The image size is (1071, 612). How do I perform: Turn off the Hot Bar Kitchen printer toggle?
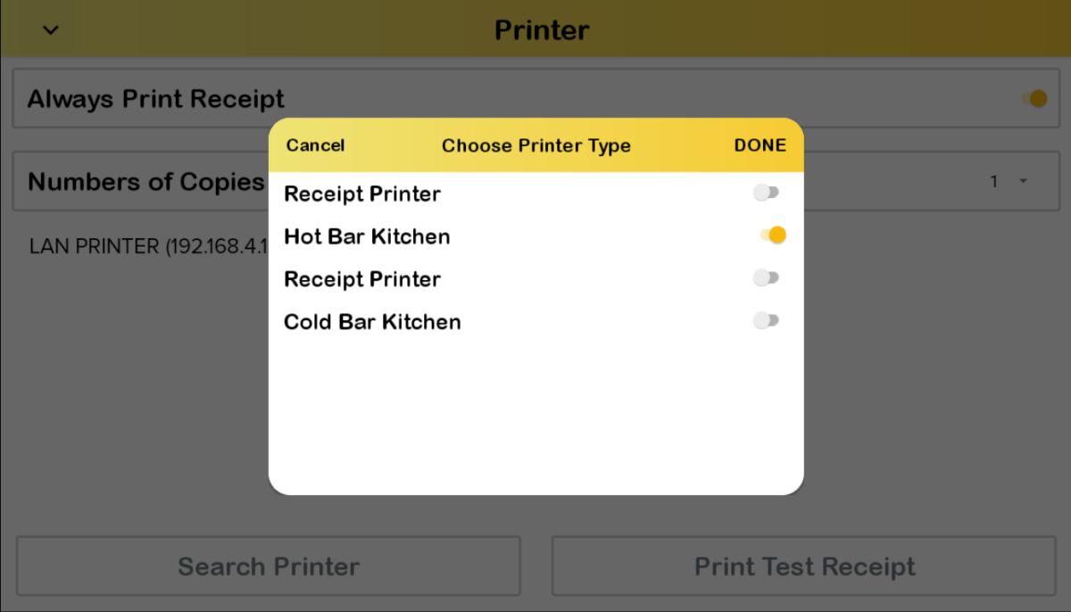pyautogui.click(x=773, y=235)
